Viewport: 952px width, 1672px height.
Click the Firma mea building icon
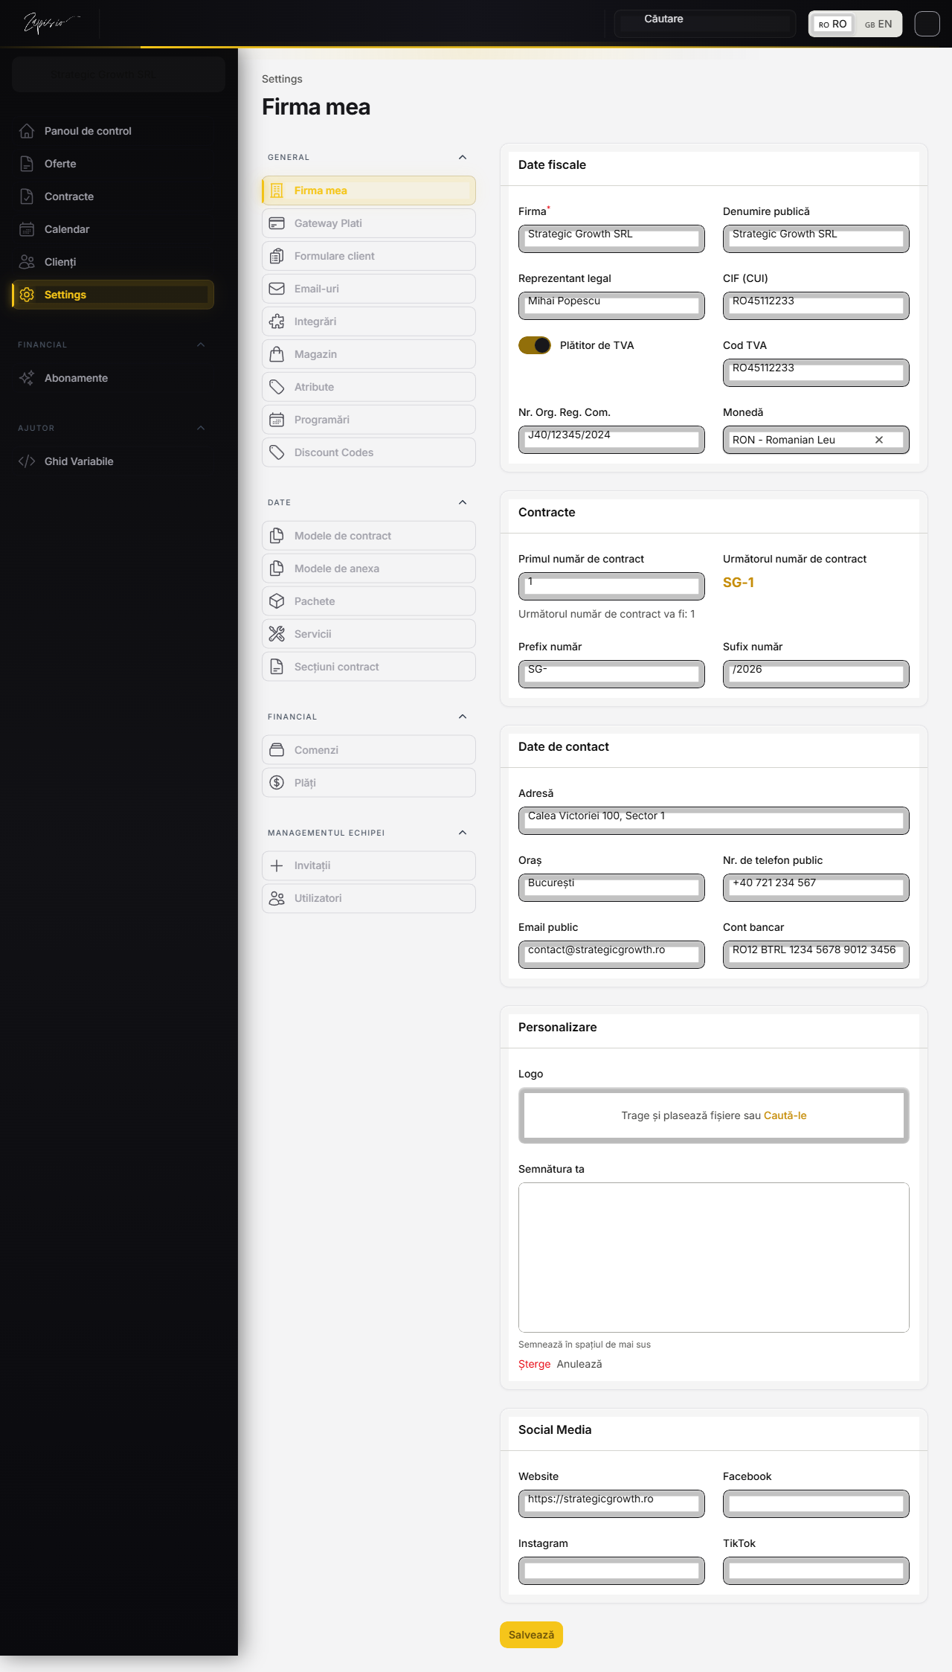click(277, 190)
